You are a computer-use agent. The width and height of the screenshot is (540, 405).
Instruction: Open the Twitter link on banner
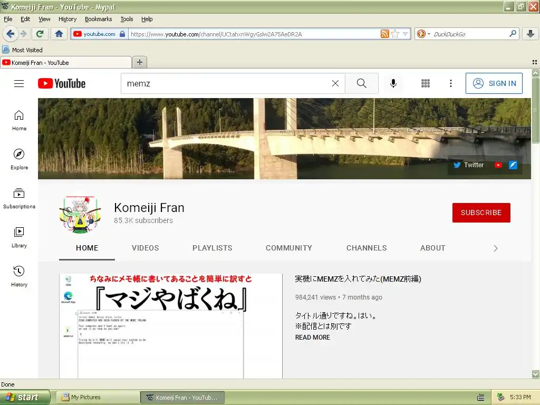468,165
